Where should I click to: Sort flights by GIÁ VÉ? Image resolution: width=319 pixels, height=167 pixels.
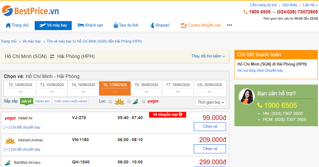[26, 101]
